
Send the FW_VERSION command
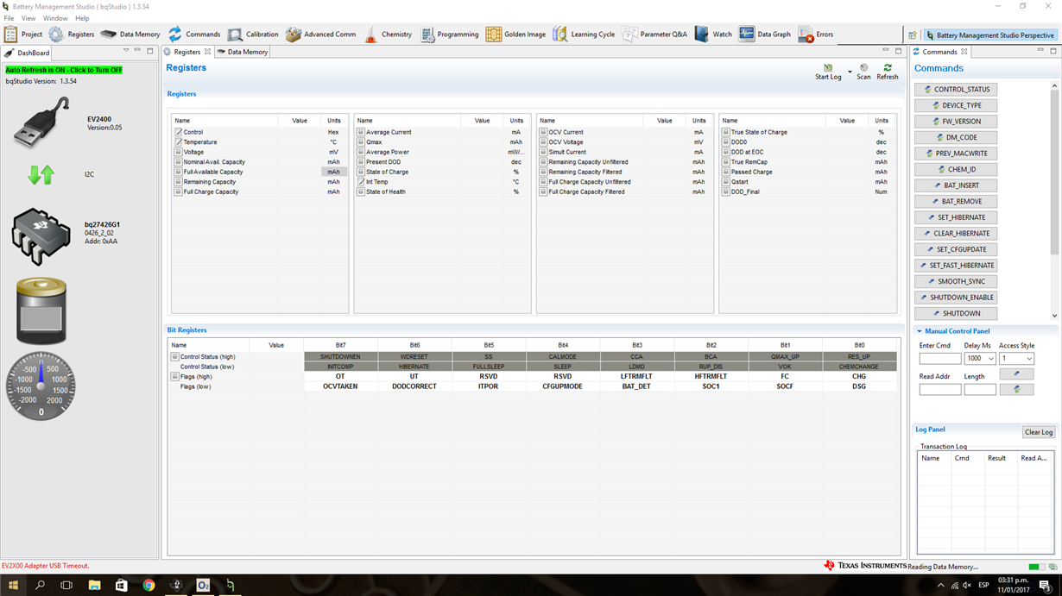tap(956, 122)
